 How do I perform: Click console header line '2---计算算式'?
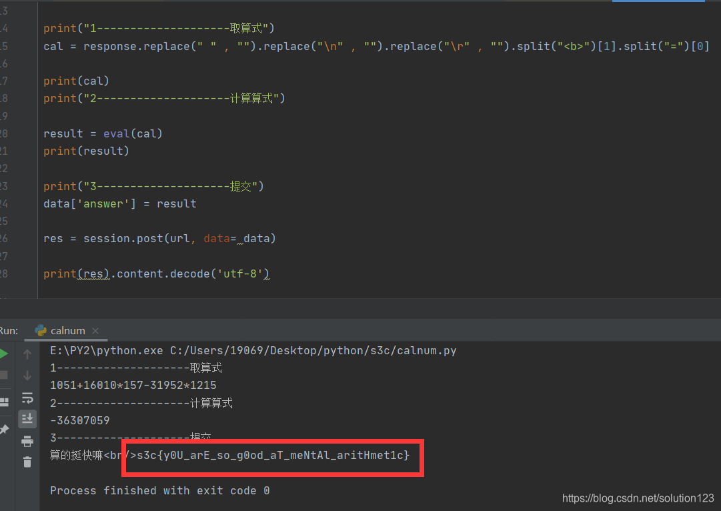(x=141, y=403)
